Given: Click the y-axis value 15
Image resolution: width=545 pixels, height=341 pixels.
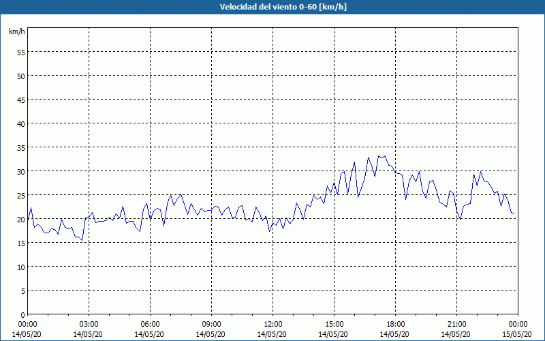Looking at the screenshot, I should click(21, 243).
